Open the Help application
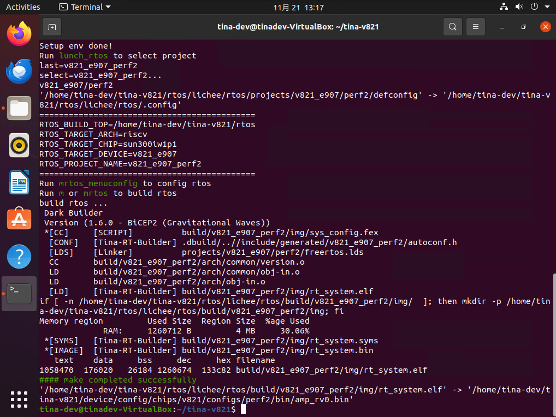The image size is (556, 417). point(19,257)
